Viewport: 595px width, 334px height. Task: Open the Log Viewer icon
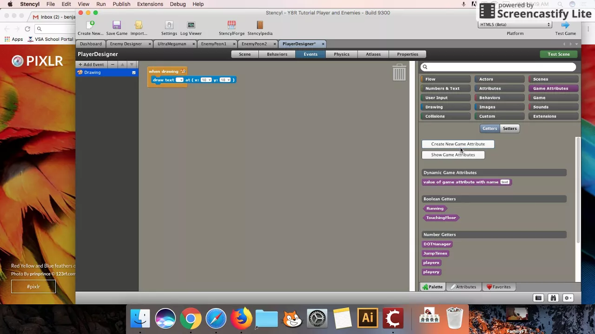191,25
